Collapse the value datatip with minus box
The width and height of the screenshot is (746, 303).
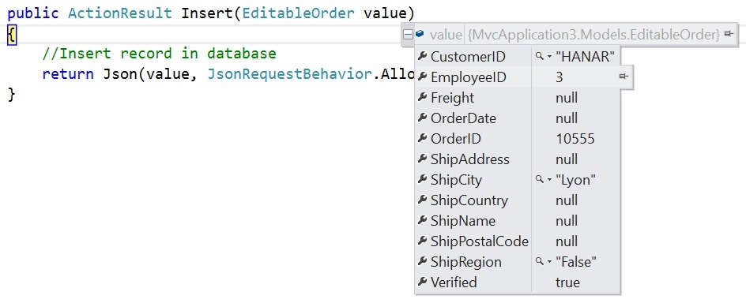pos(408,35)
